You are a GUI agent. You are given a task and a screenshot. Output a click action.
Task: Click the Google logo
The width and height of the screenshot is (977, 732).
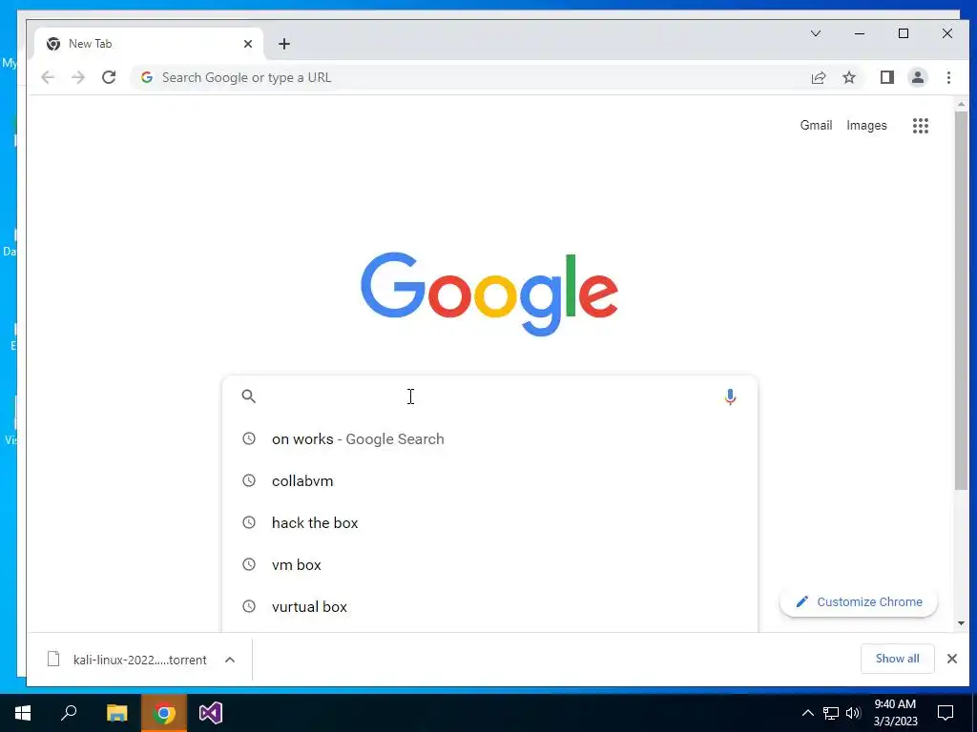[489, 294]
